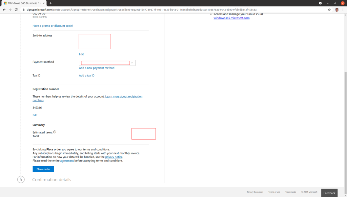Open Terms of use footer link
Image resolution: width=347 pixels, height=197 pixels.
click(274, 192)
